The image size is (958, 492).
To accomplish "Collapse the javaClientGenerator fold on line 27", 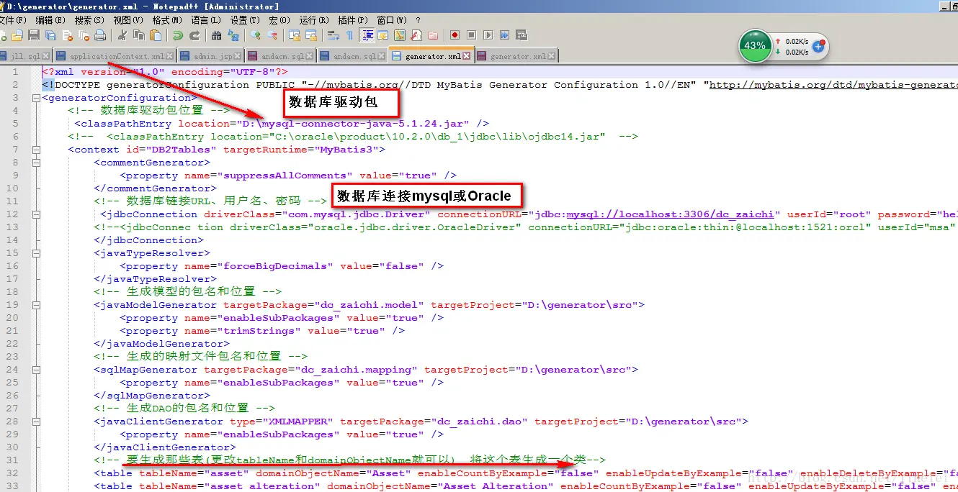I will (35, 422).
